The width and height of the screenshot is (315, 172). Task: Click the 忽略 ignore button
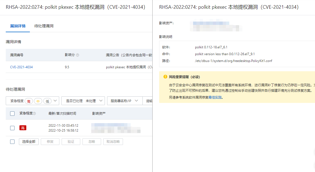point(91,141)
